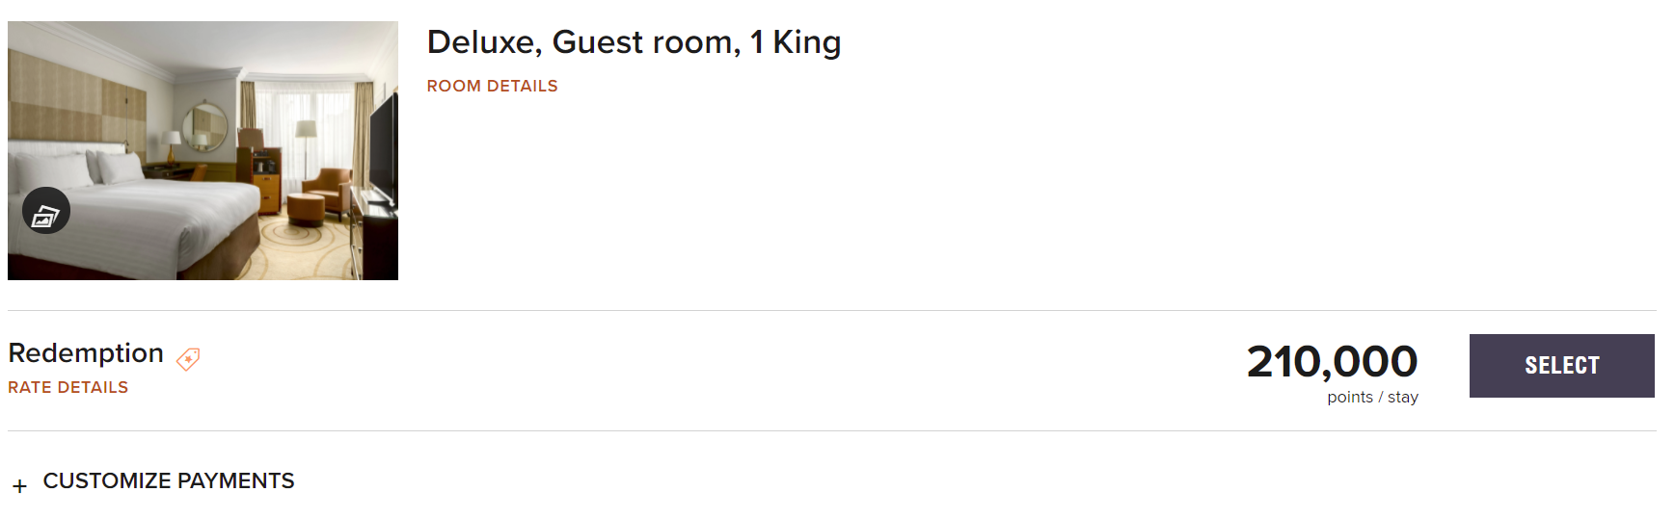
Task: Click the plus icon beside Customize Payments
Action: [19, 485]
